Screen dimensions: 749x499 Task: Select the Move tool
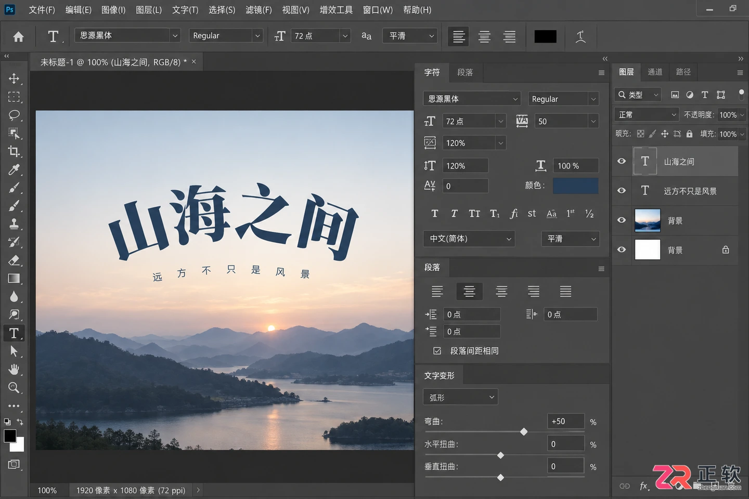pyautogui.click(x=14, y=78)
